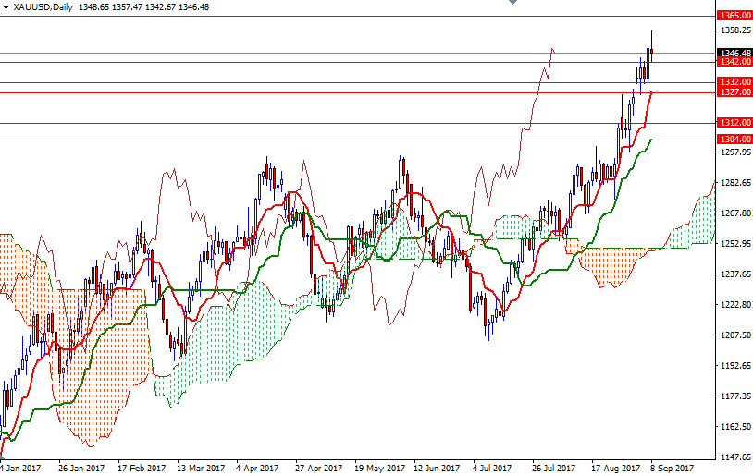Screen dimensions: 753x475
Task: Select the 17 Feb 2017 date label
Action: 141,468
